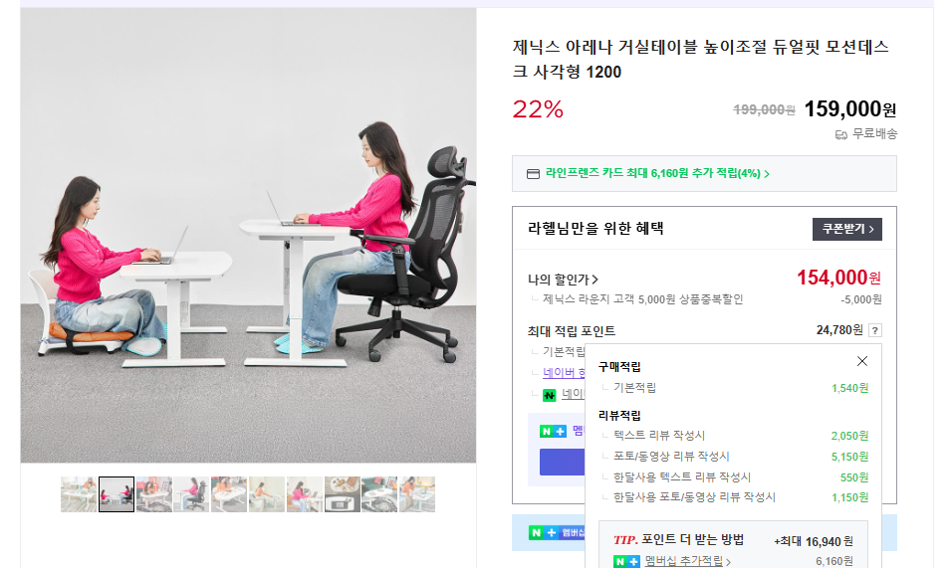Select the last product thumbnail in the row

(416, 494)
